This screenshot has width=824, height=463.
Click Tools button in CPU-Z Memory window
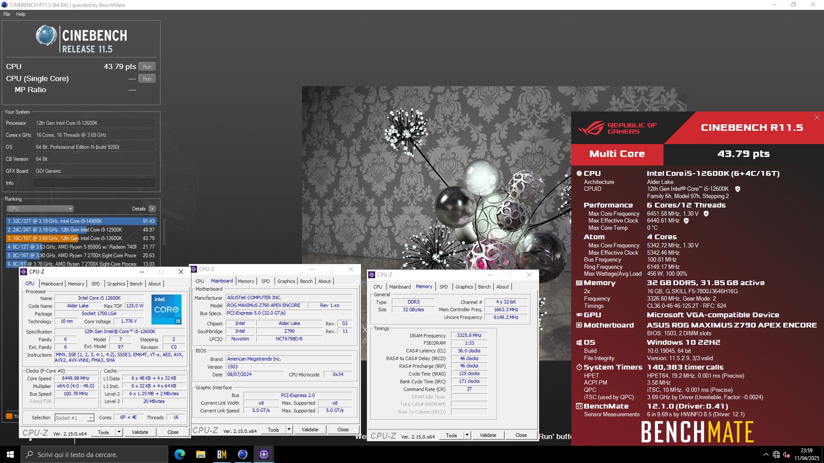(451, 435)
